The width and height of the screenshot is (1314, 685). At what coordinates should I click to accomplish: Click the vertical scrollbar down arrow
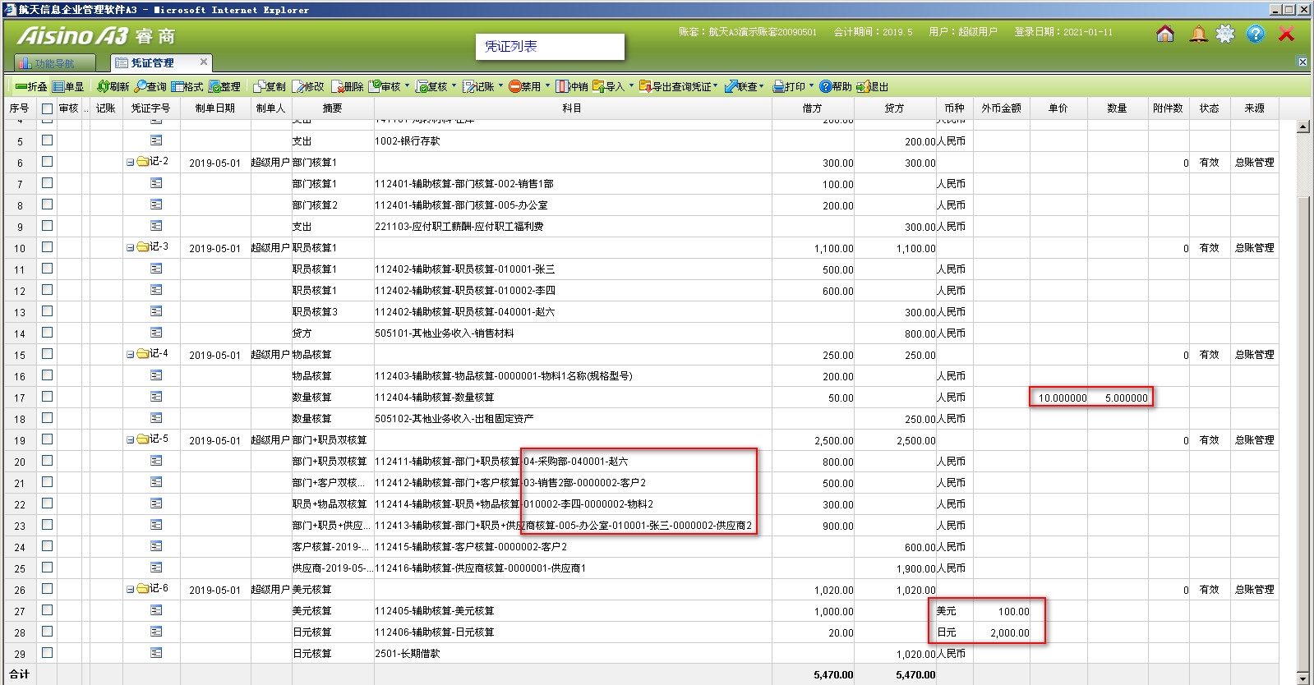tap(1302, 678)
